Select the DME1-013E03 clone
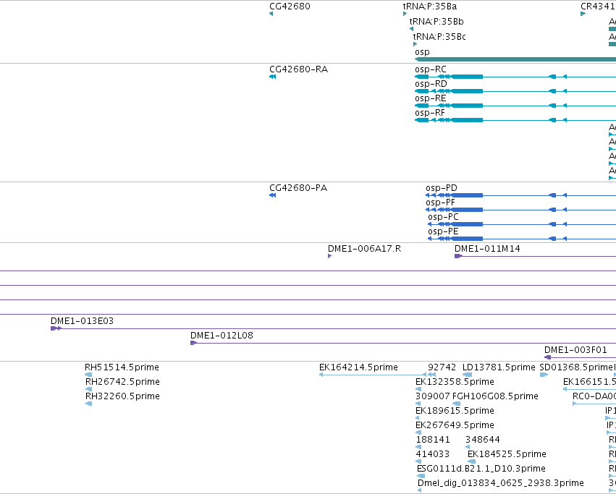The height and width of the screenshot is (494, 616). [x=333, y=328]
